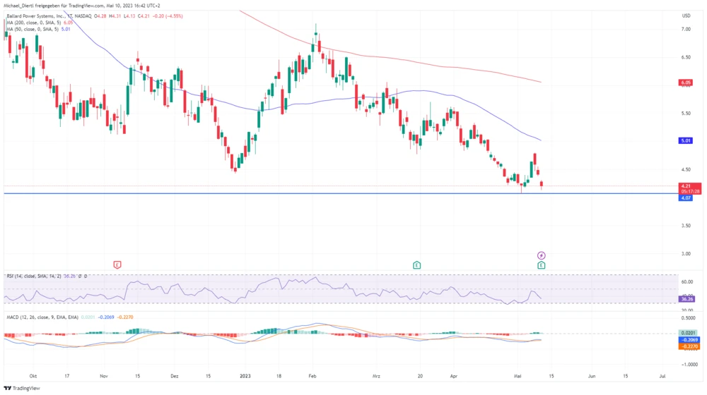Click the red 4.21 current price label
Screen dimensions: 707x395
[x=685, y=186]
